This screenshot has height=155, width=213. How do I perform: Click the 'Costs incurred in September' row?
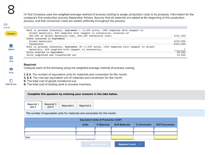pyautogui.click(x=105, y=38)
